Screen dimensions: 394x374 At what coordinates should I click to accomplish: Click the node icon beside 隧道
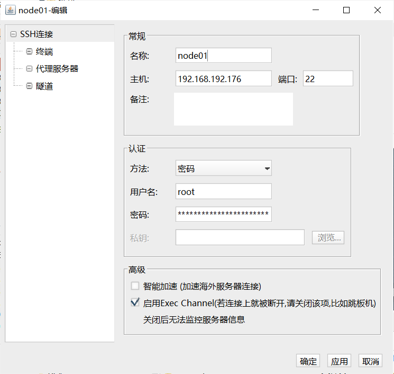pos(29,86)
